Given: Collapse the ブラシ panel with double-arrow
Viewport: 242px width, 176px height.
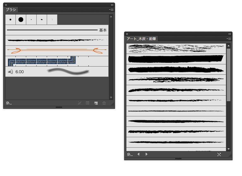Looking at the screenshot, I should point(112,5).
